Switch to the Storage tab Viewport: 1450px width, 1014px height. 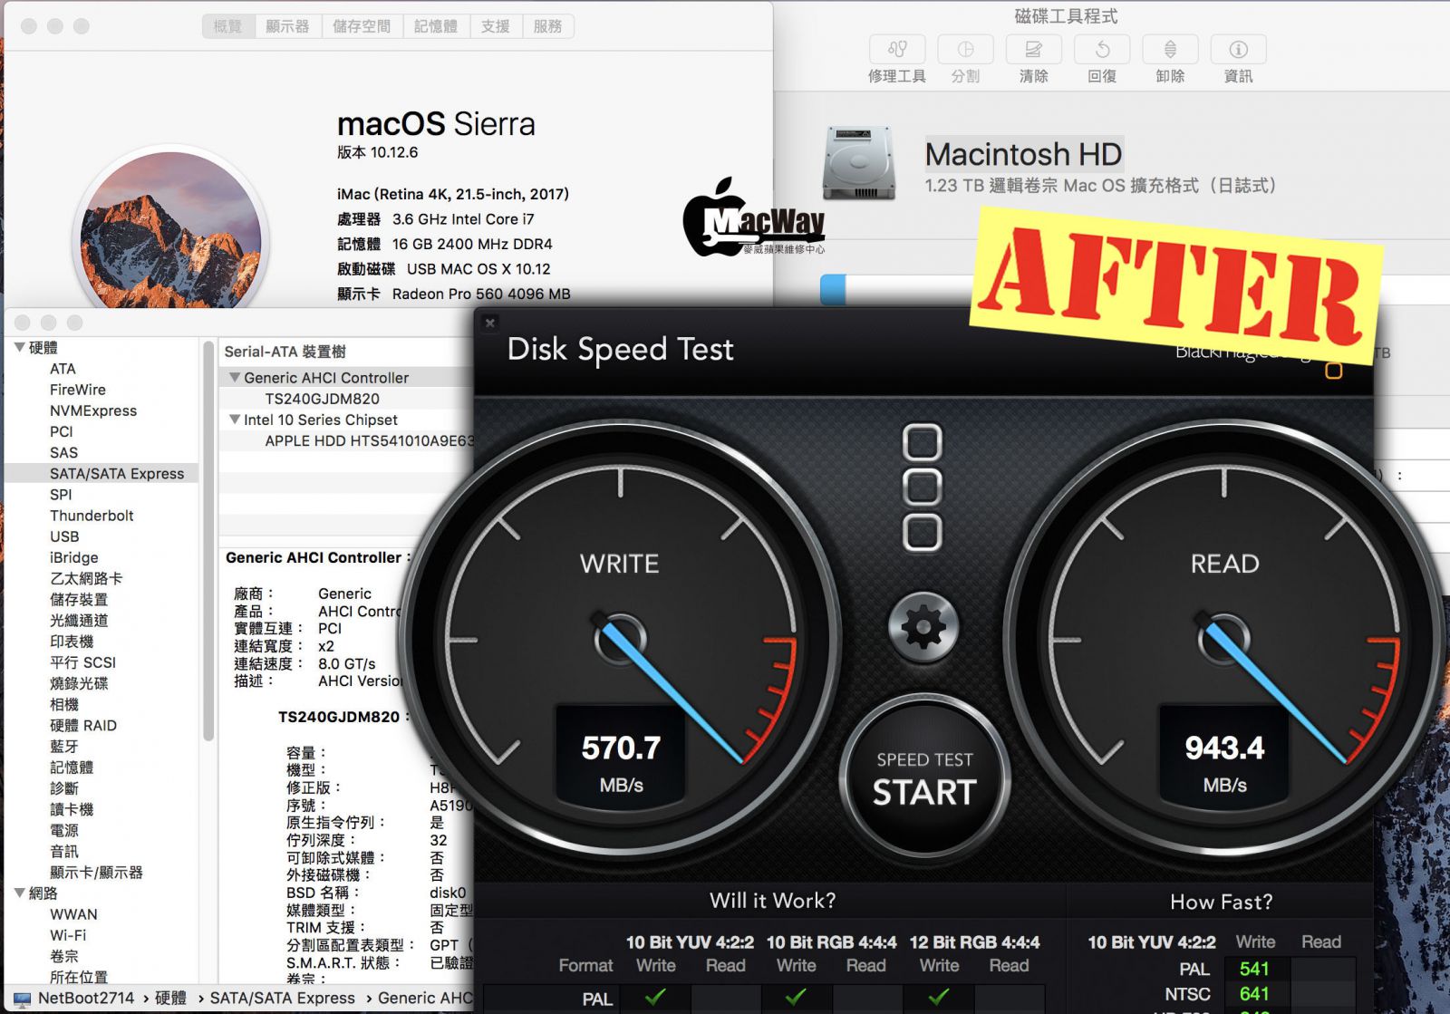tap(362, 27)
